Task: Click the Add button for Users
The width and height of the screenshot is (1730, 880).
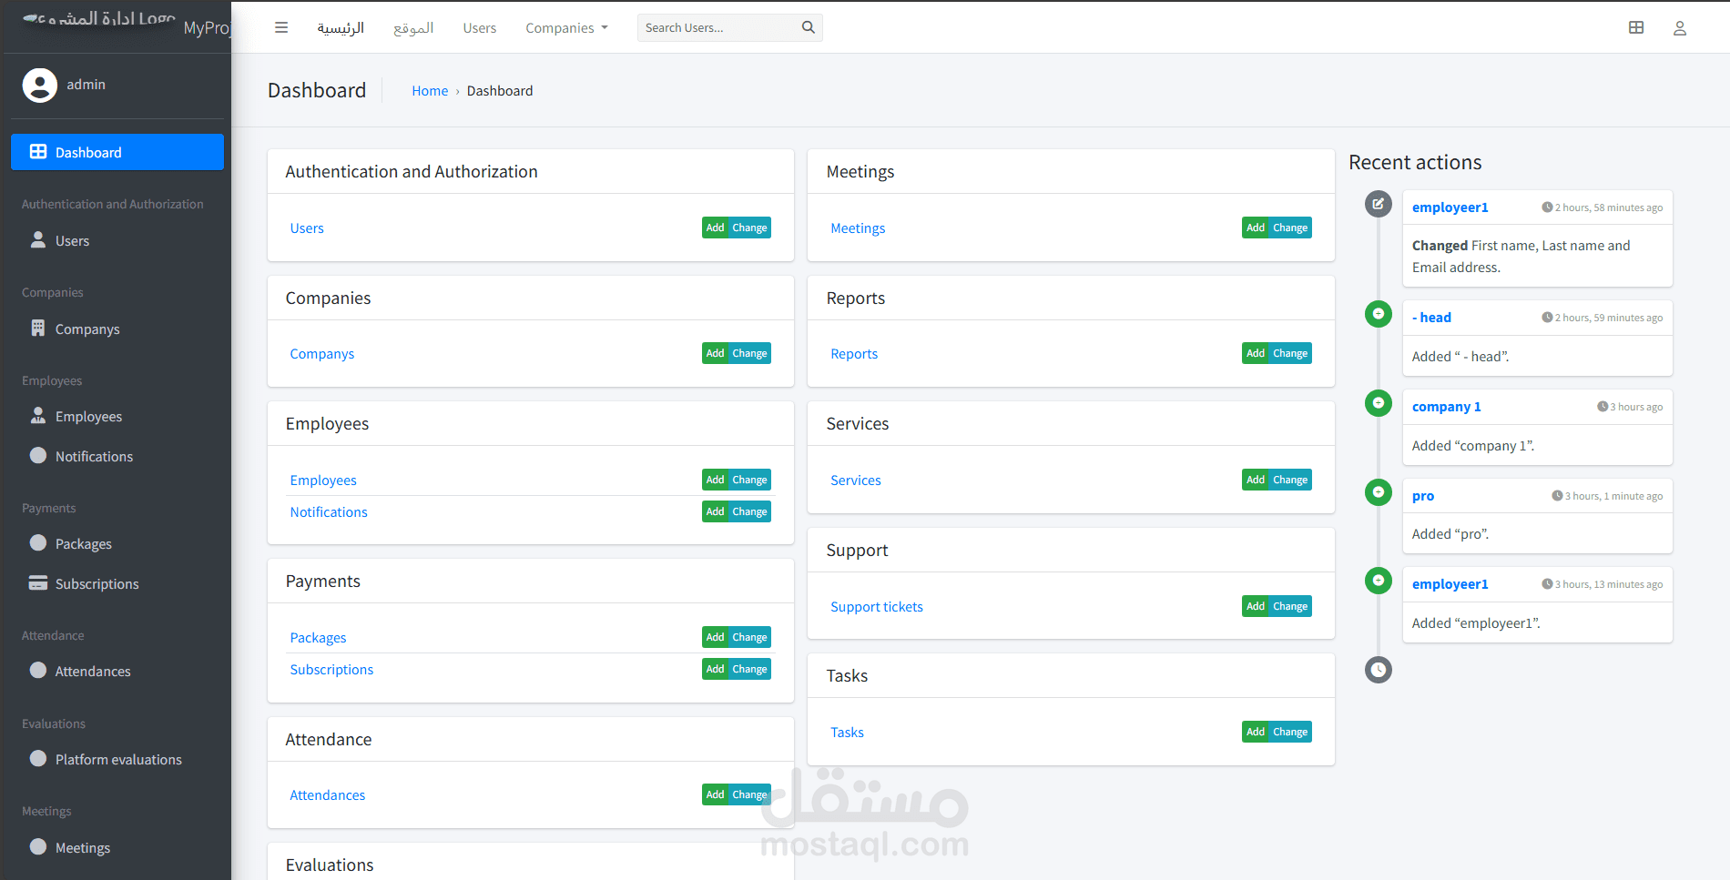Action: (x=715, y=228)
